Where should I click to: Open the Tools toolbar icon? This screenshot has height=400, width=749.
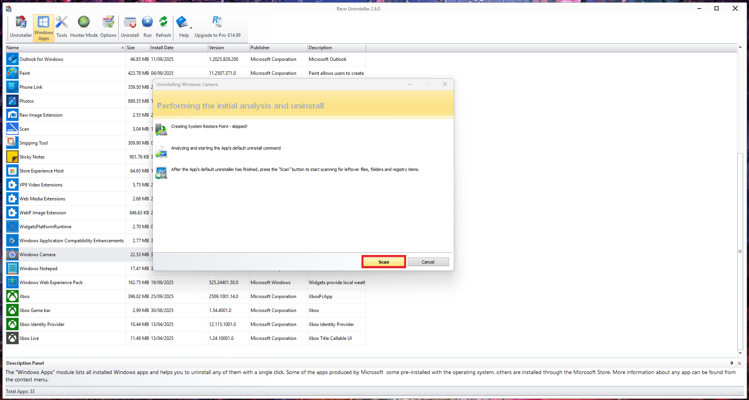click(61, 27)
